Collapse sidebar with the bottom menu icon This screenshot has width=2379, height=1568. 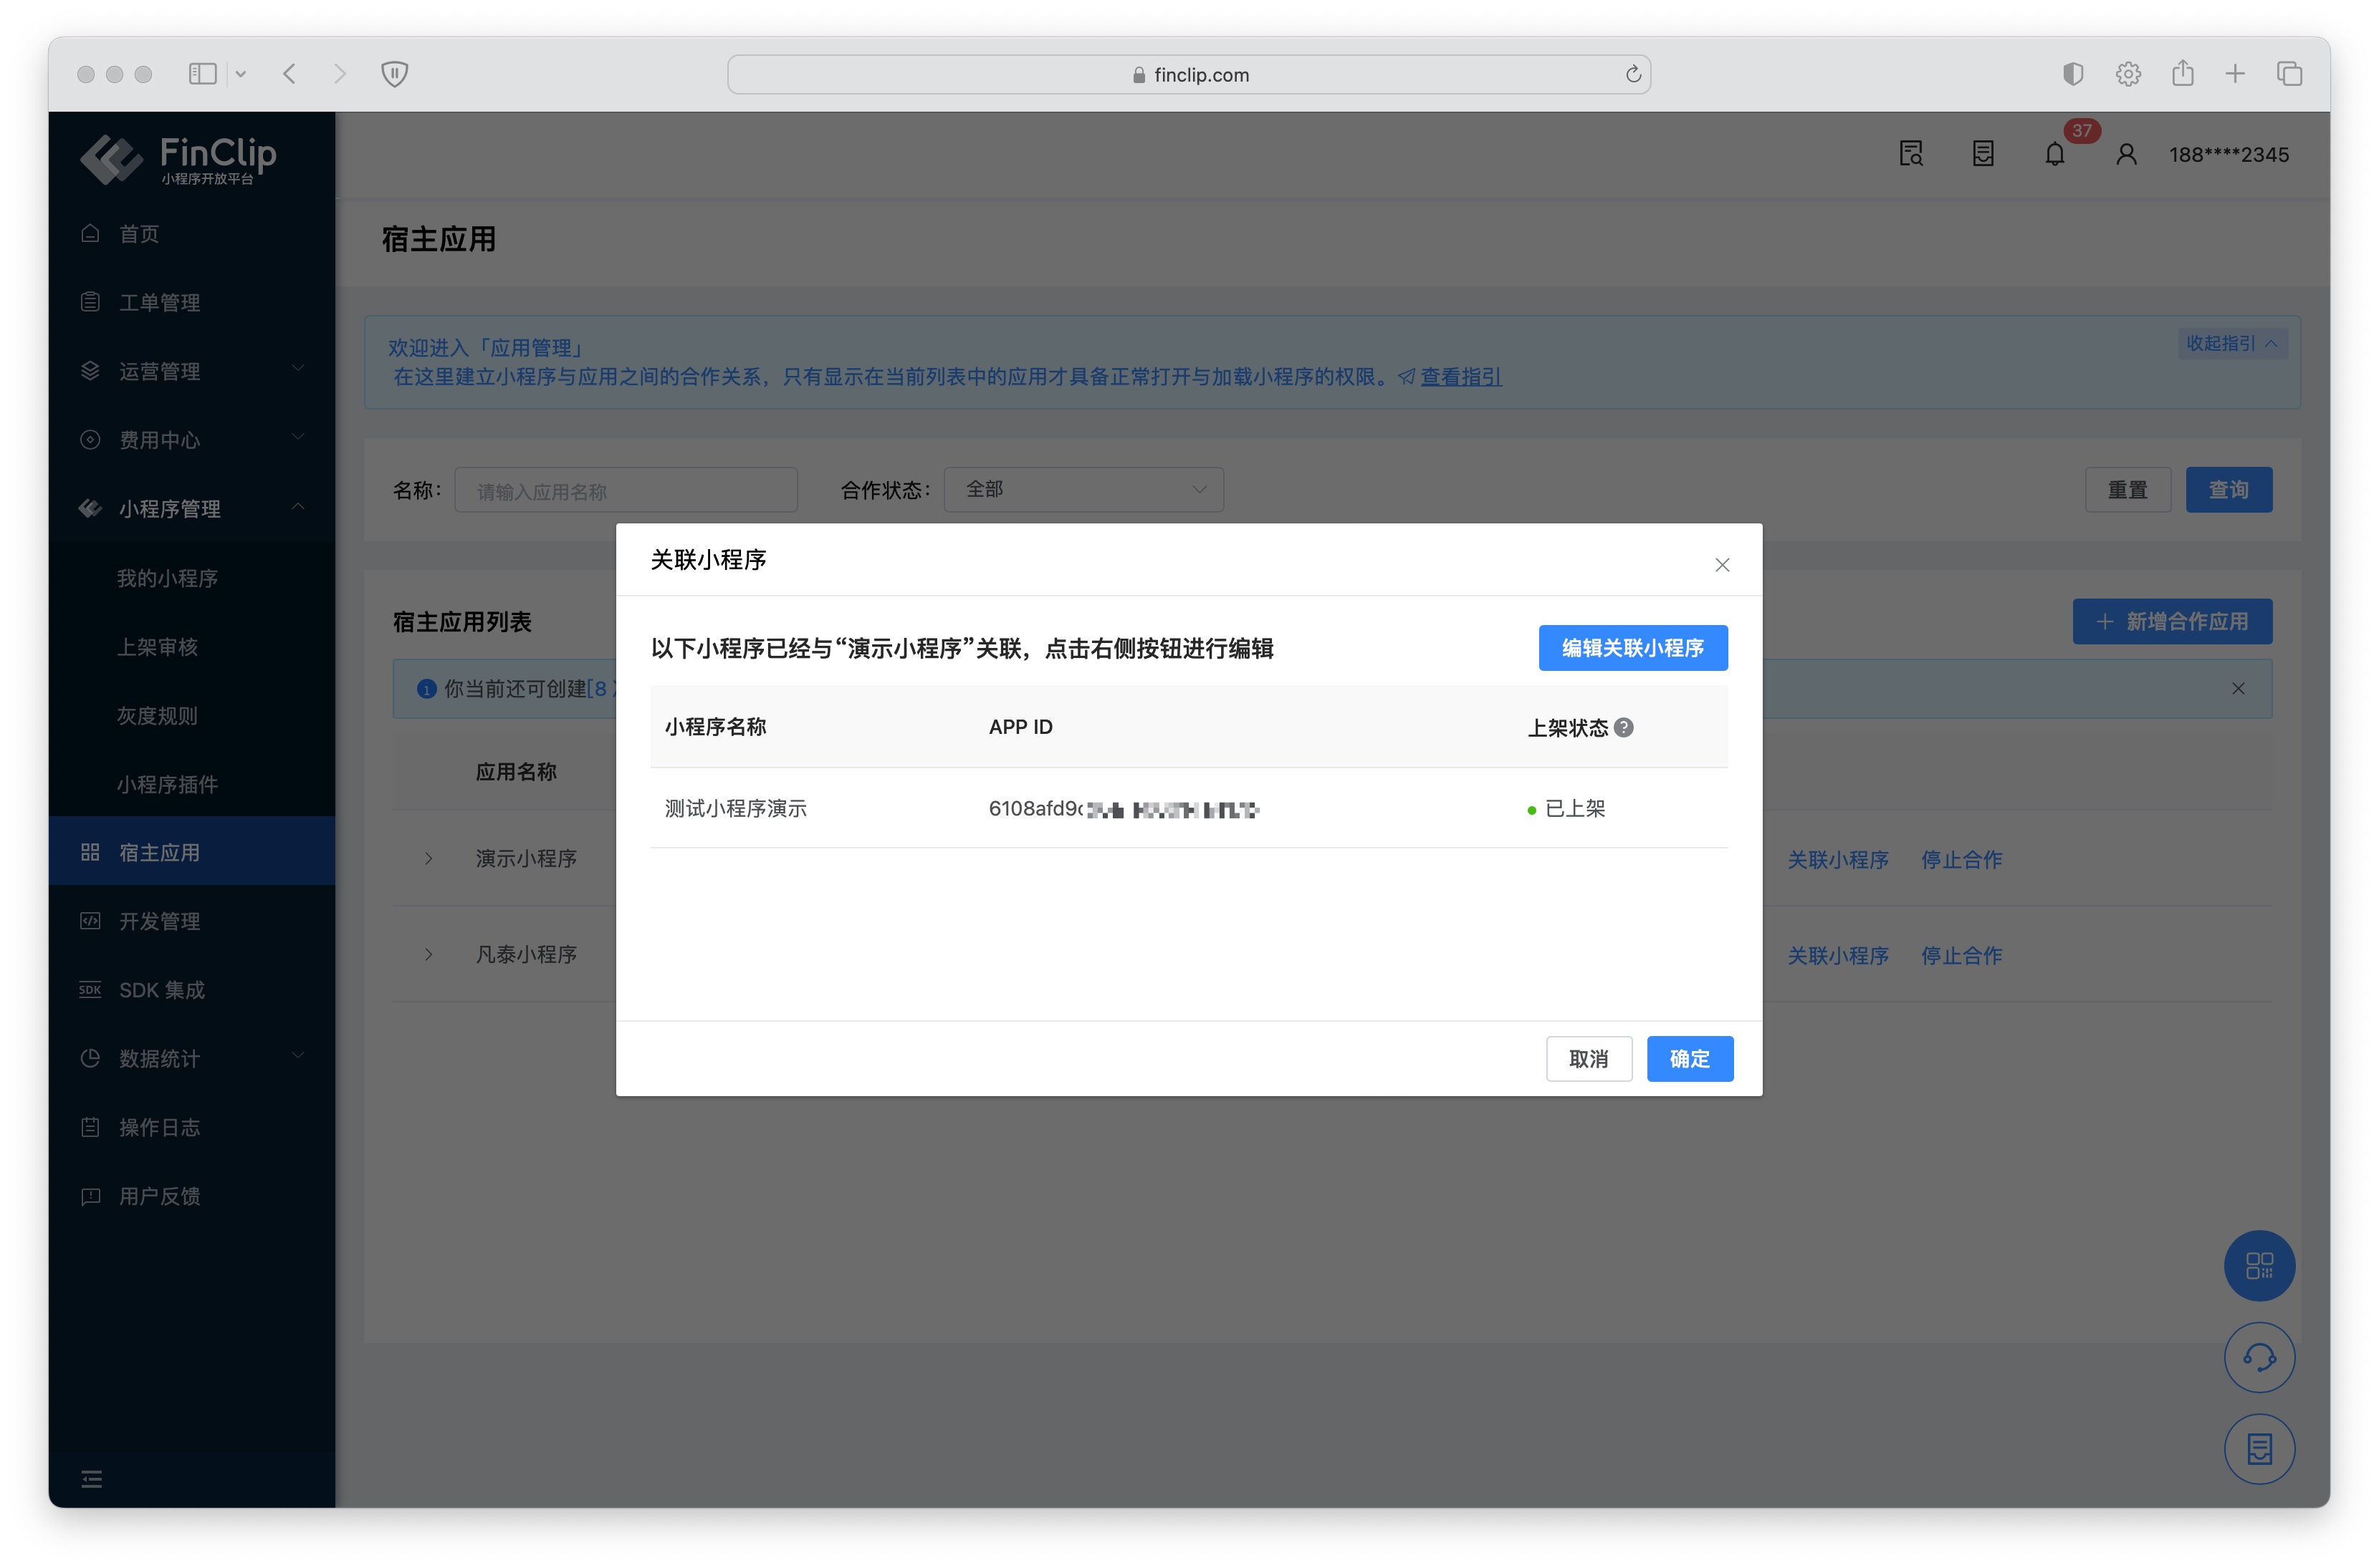92,1479
